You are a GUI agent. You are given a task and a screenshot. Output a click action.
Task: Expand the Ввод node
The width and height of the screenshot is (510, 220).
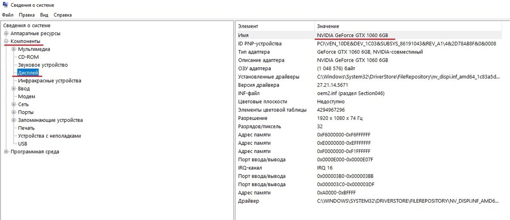14,89
